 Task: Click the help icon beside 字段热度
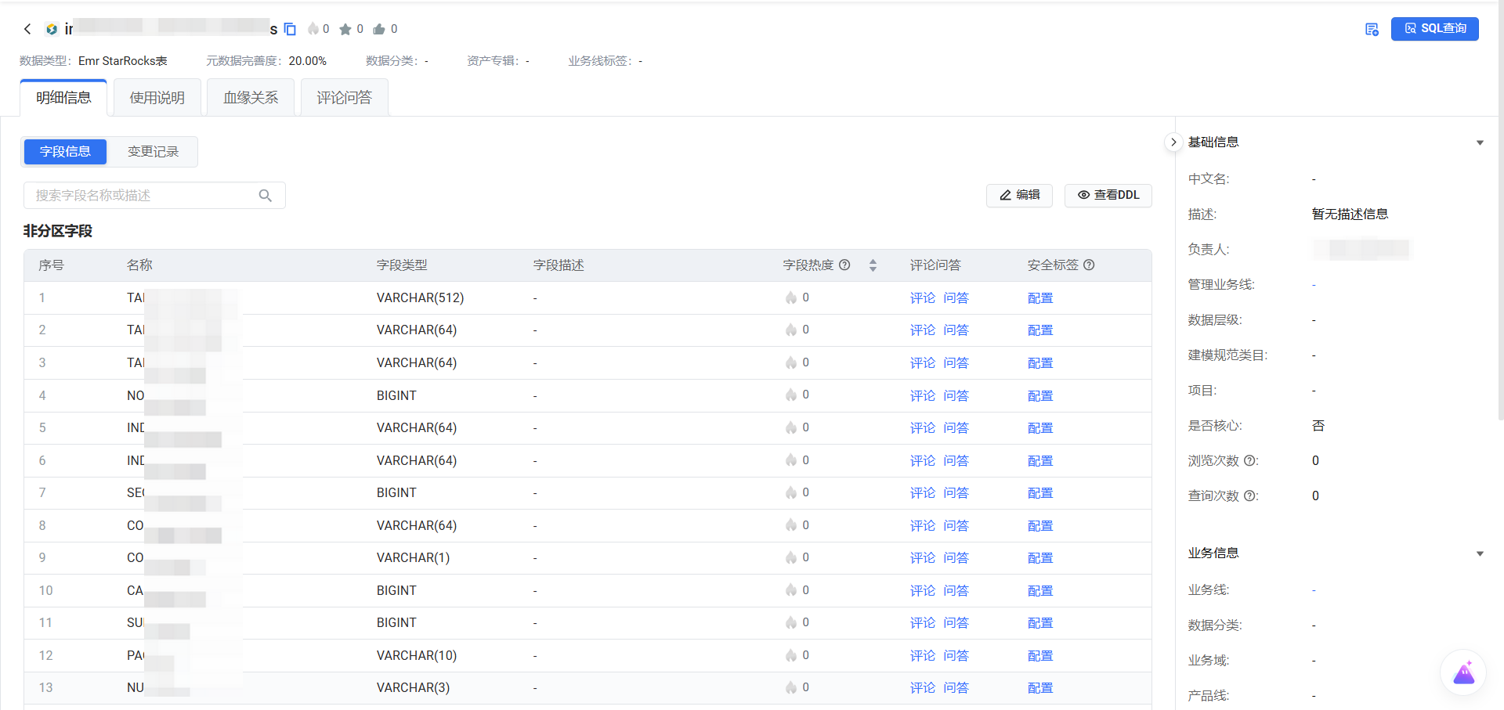point(844,265)
